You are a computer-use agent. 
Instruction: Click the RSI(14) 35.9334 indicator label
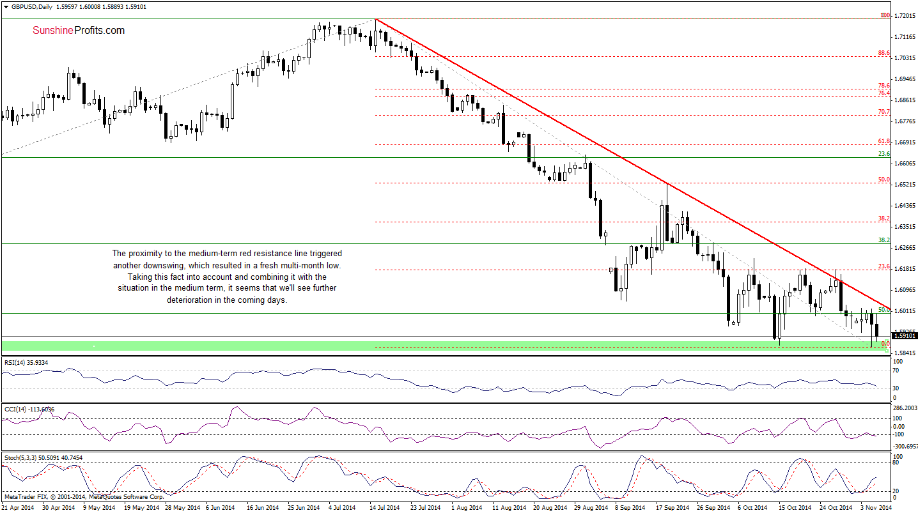pyautogui.click(x=26, y=362)
